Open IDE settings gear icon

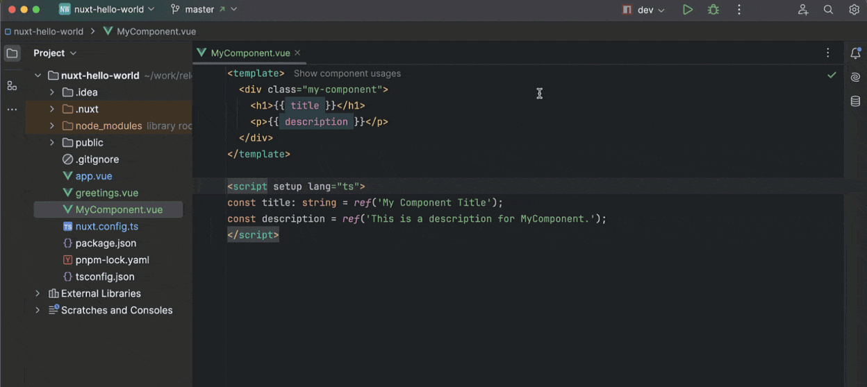point(854,10)
